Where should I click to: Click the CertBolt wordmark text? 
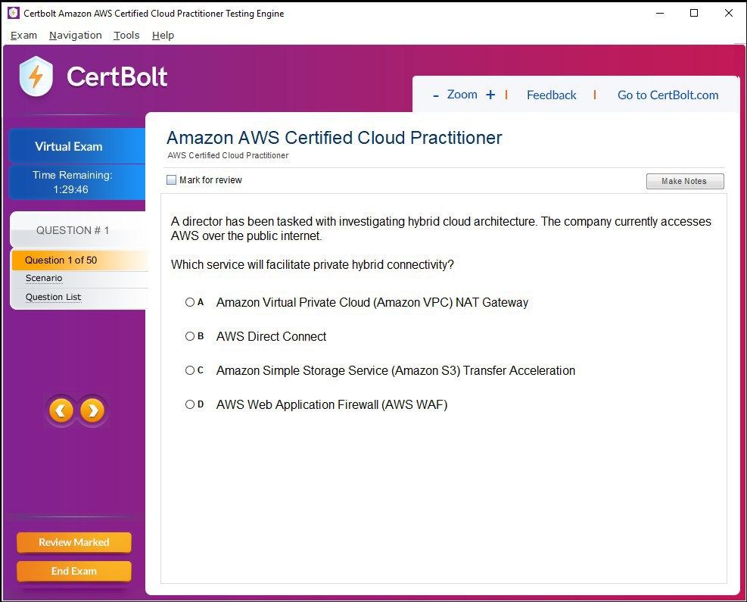point(117,76)
